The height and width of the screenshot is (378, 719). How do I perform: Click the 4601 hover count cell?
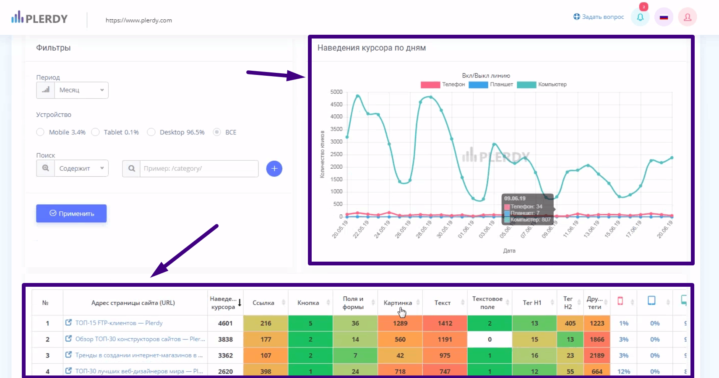click(225, 323)
